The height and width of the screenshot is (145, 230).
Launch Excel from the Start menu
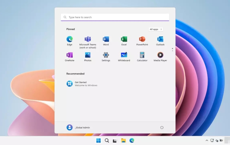point(124,39)
